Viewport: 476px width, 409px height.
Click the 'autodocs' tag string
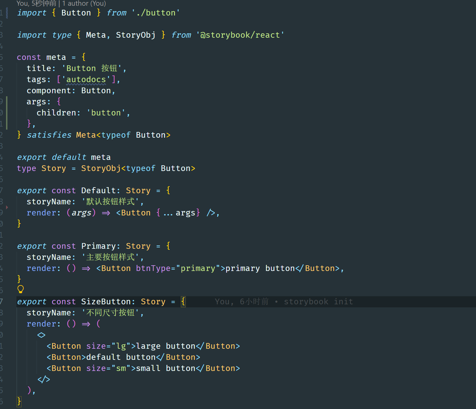coord(86,79)
